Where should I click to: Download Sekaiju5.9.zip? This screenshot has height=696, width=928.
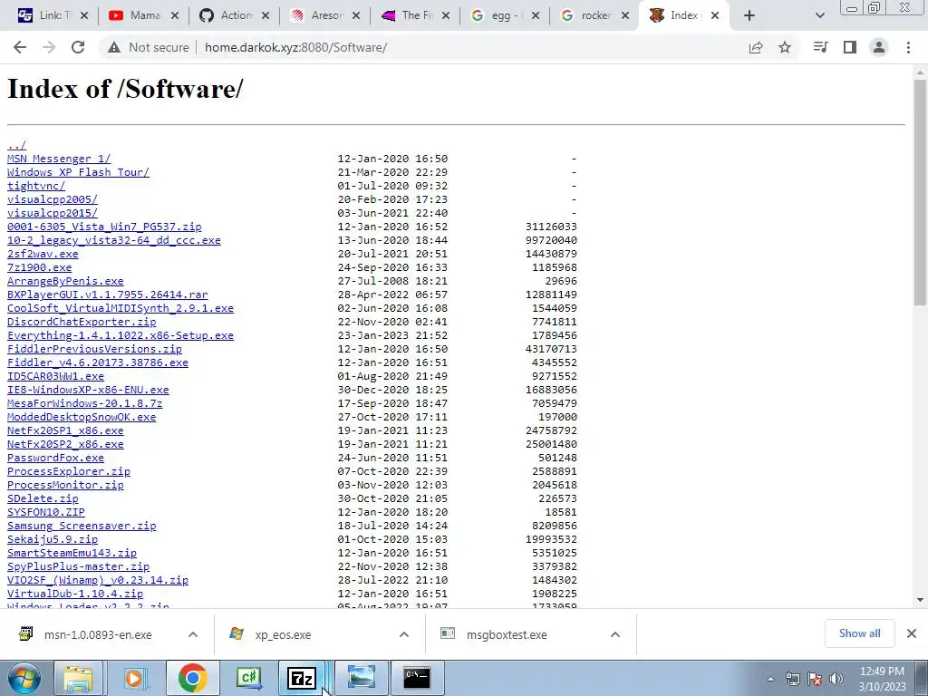click(x=52, y=540)
